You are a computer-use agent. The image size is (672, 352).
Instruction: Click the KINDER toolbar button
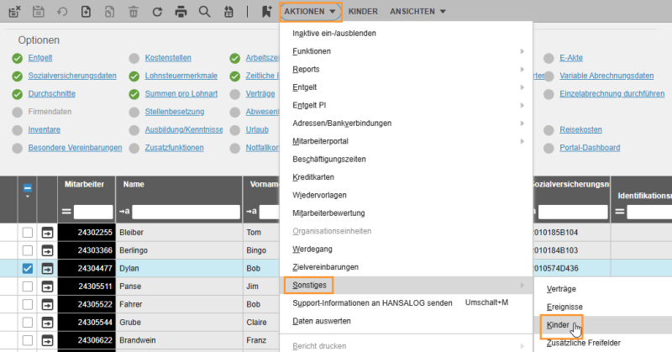pos(363,12)
